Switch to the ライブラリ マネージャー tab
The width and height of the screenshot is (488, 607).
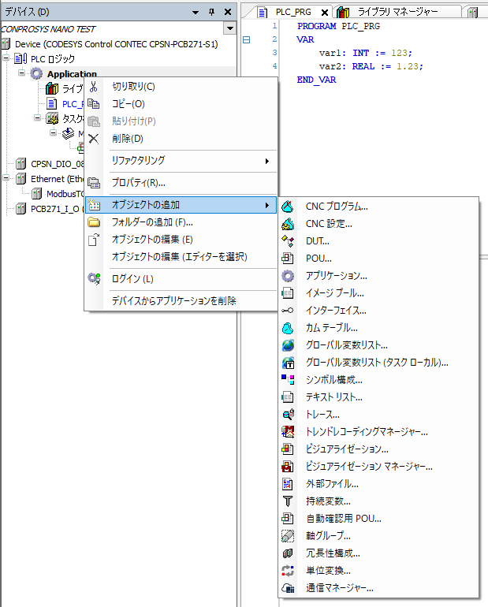397,12
